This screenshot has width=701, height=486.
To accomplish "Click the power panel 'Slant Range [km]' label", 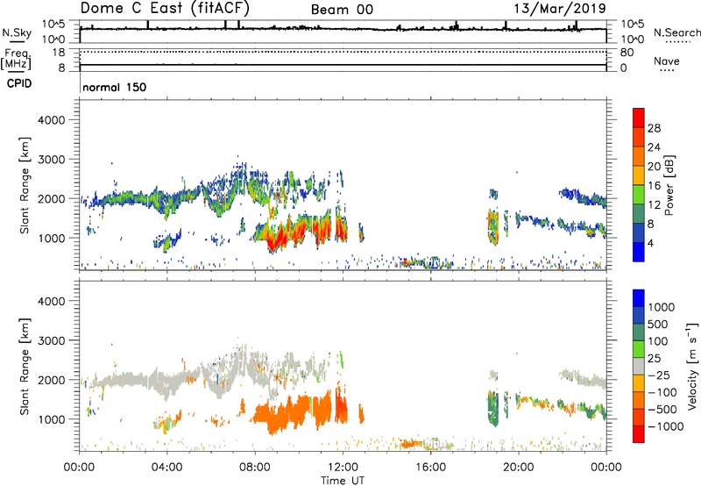I will coord(25,185).
